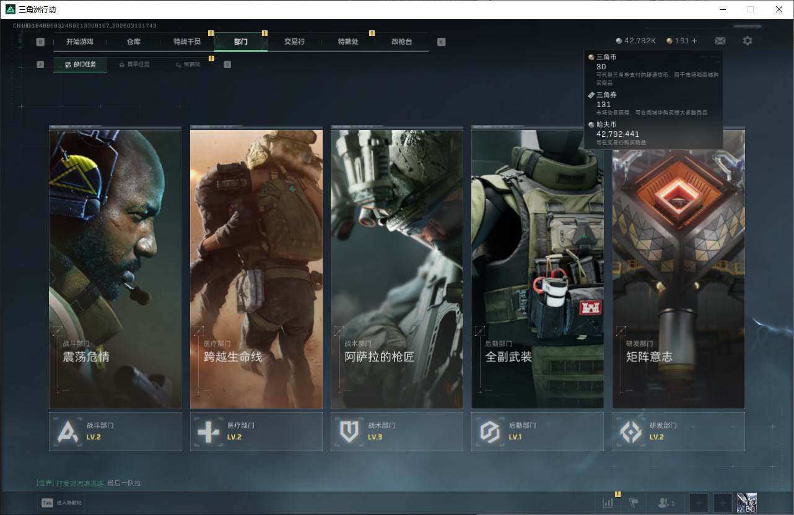
Task: Click the 后勤部门 hexagon icon
Action: (x=490, y=431)
